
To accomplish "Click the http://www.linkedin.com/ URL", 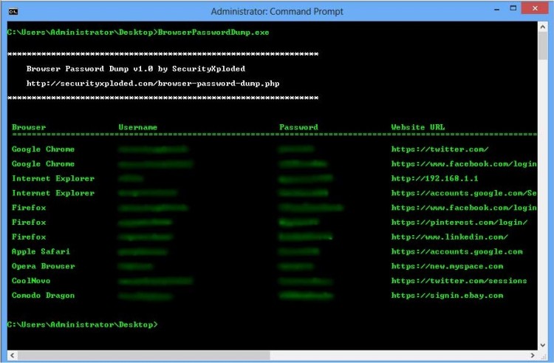I will (449, 237).
